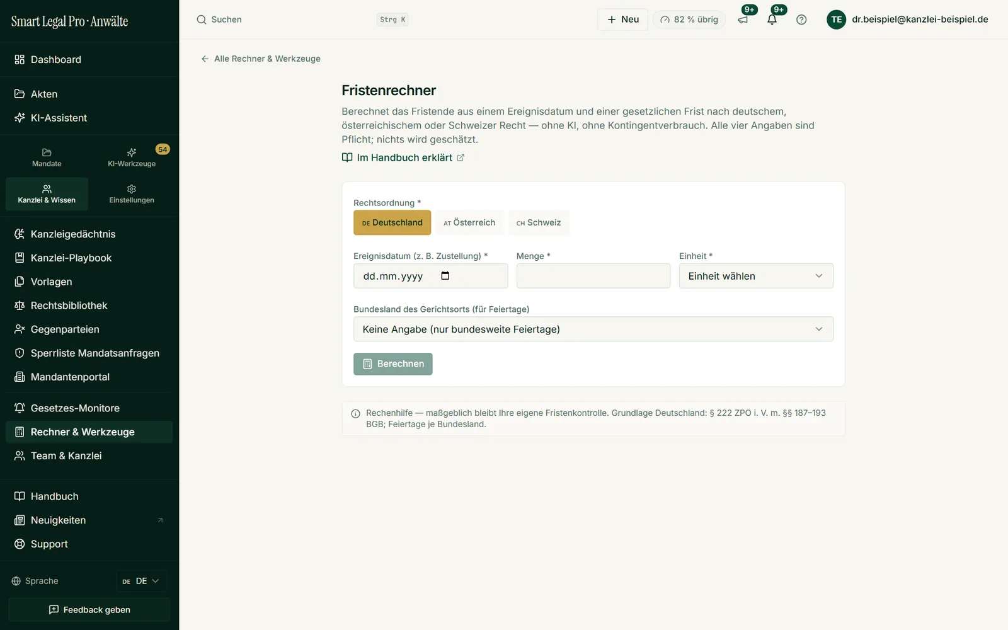Screen dimensions: 1008x630
Task: Open the Mandantenportal
Action: pos(89,377)
